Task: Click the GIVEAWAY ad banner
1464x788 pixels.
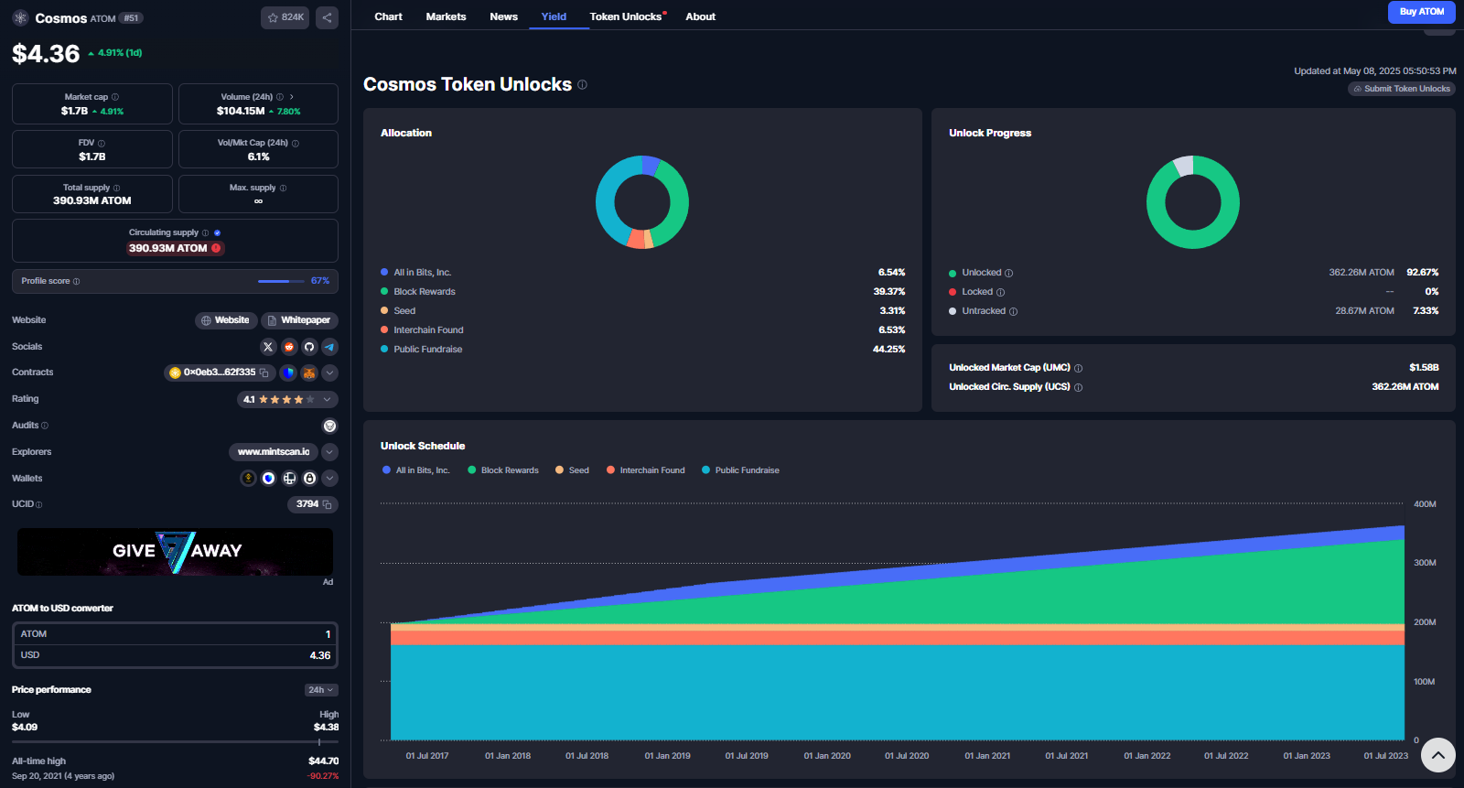Action: click(175, 552)
